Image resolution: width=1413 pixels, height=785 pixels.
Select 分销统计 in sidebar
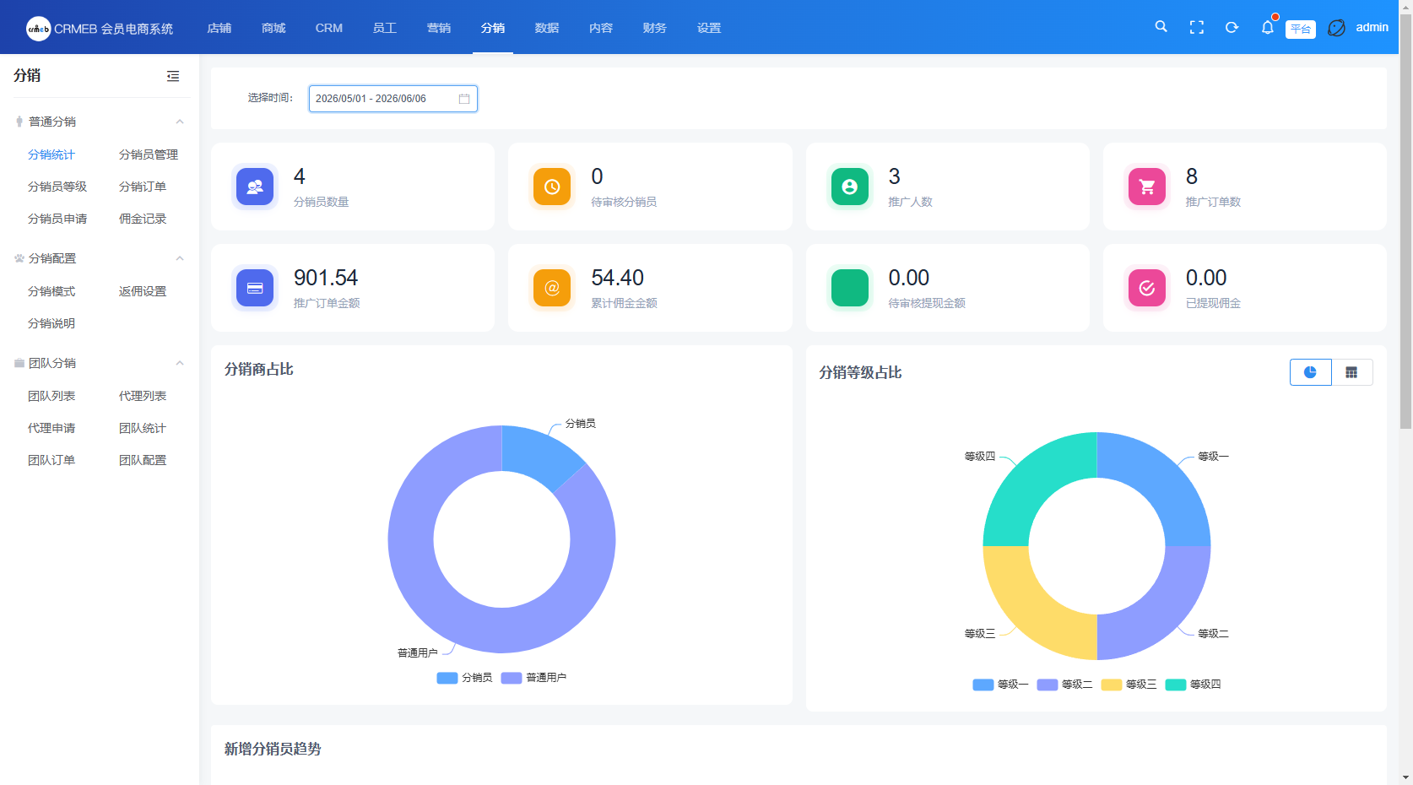tap(51, 154)
